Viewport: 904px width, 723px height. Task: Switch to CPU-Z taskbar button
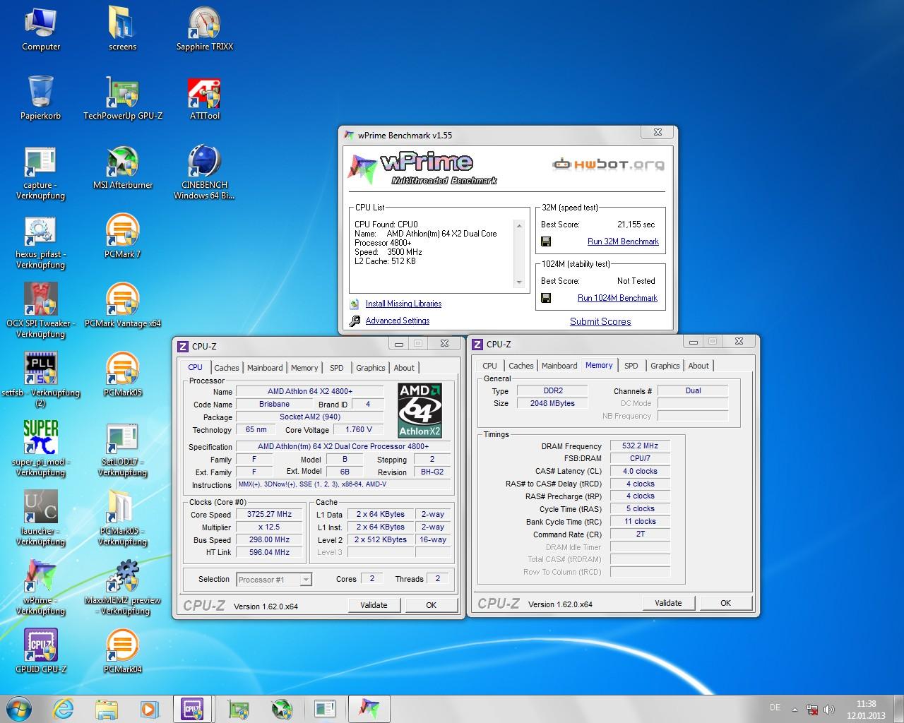tap(193, 709)
